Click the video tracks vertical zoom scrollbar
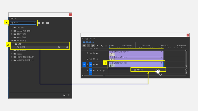The image size is (198, 111). click(x=186, y=58)
